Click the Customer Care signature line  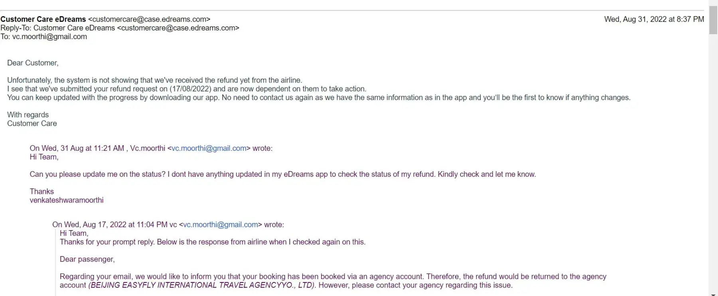32,124
